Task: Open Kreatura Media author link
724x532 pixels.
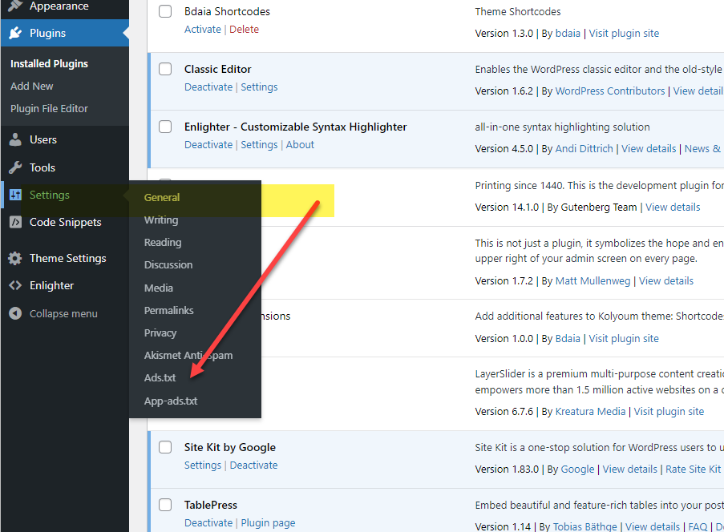Action: click(x=590, y=412)
